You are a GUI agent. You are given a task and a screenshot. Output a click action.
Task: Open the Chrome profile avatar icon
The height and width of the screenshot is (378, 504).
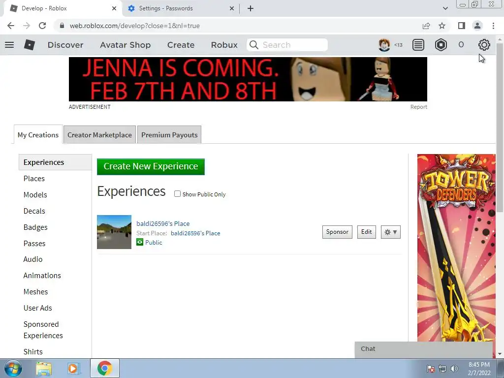pyautogui.click(x=477, y=26)
